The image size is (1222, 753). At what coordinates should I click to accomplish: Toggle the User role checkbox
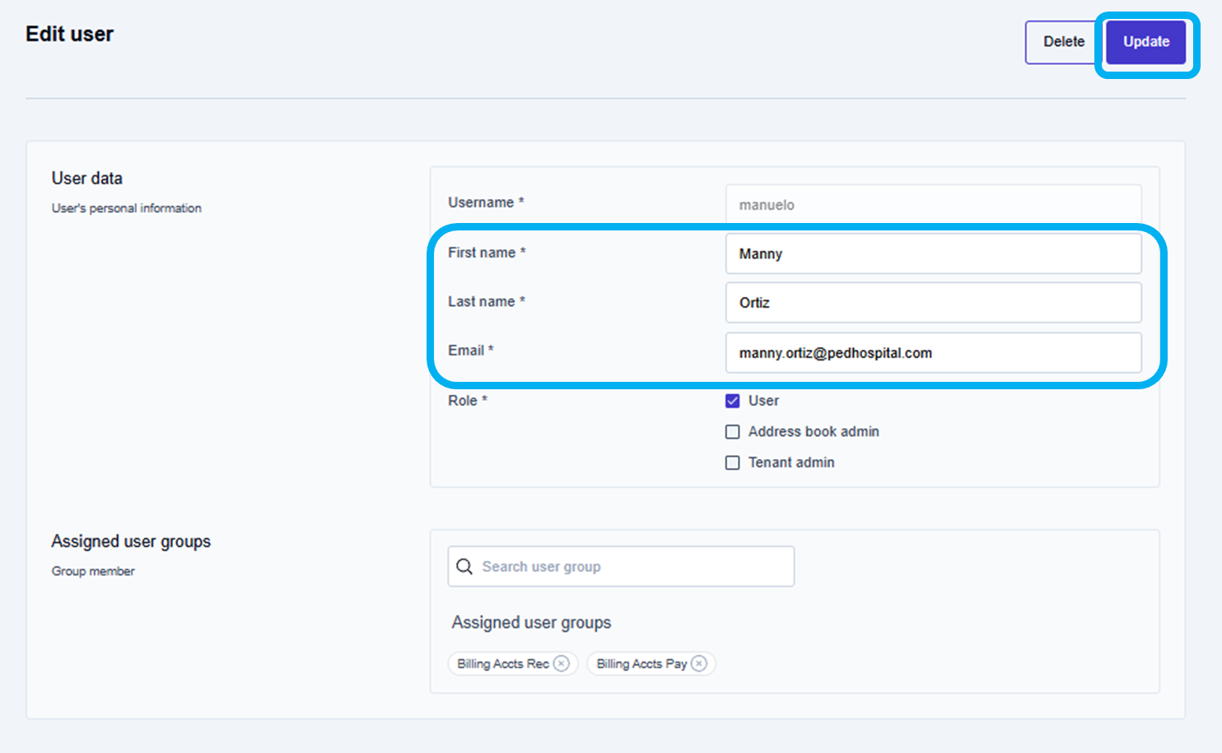point(732,401)
